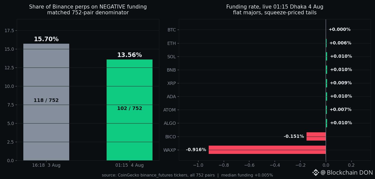Click the BTC row label
The width and height of the screenshot is (375, 179).
(172, 30)
